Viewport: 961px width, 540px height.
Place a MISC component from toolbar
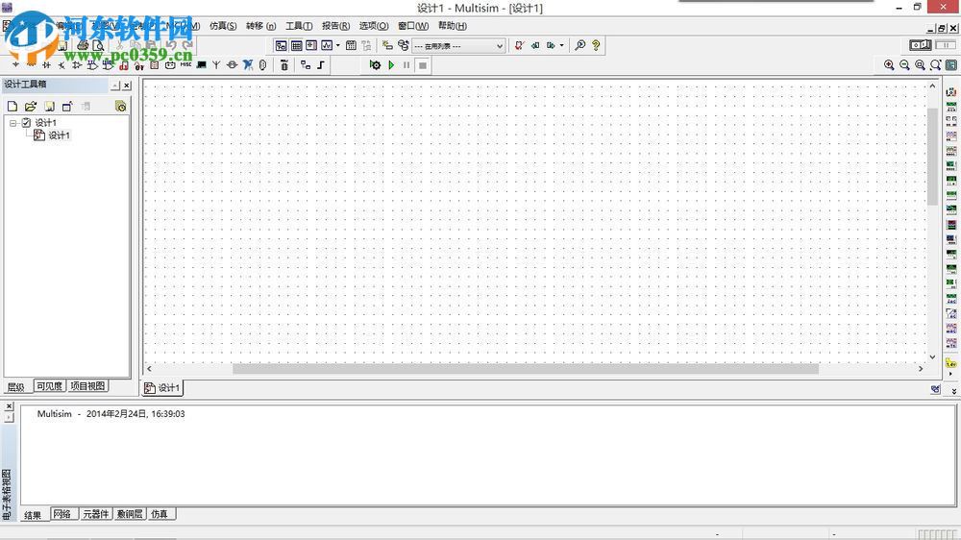pos(185,64)
